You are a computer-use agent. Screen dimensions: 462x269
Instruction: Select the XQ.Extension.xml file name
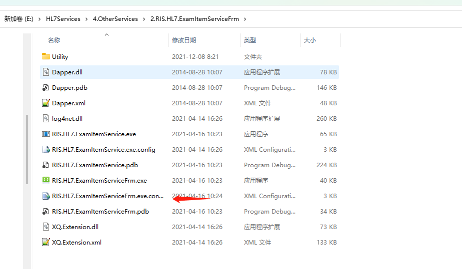[76, 242]
